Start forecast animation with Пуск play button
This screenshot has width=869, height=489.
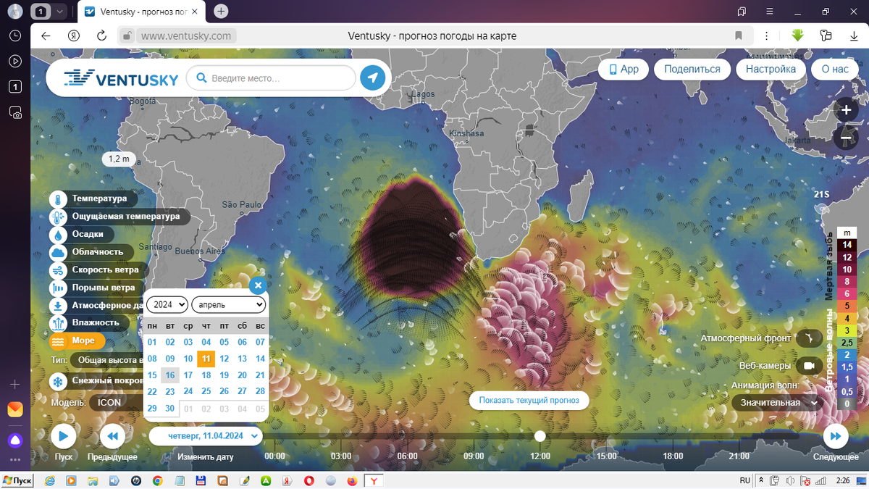point(63,436)
